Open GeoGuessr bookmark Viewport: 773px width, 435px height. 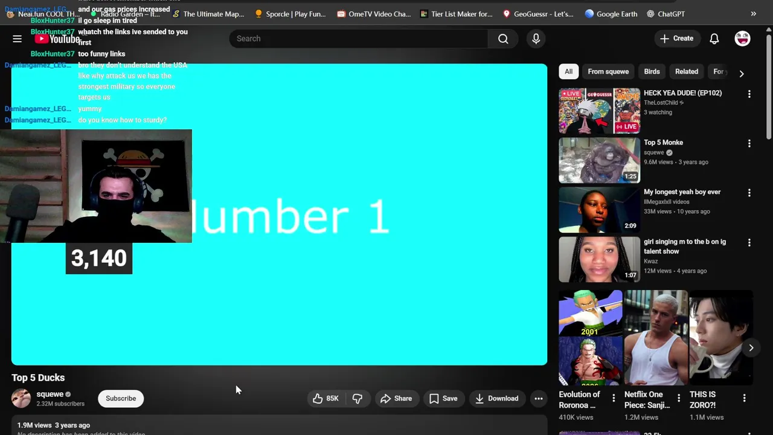[538, 14]
